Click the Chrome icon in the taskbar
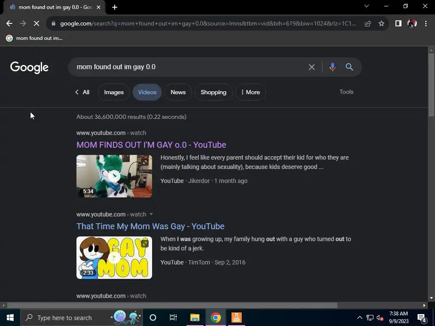This screenshot has height=326, width=435. tap(215, 318)
